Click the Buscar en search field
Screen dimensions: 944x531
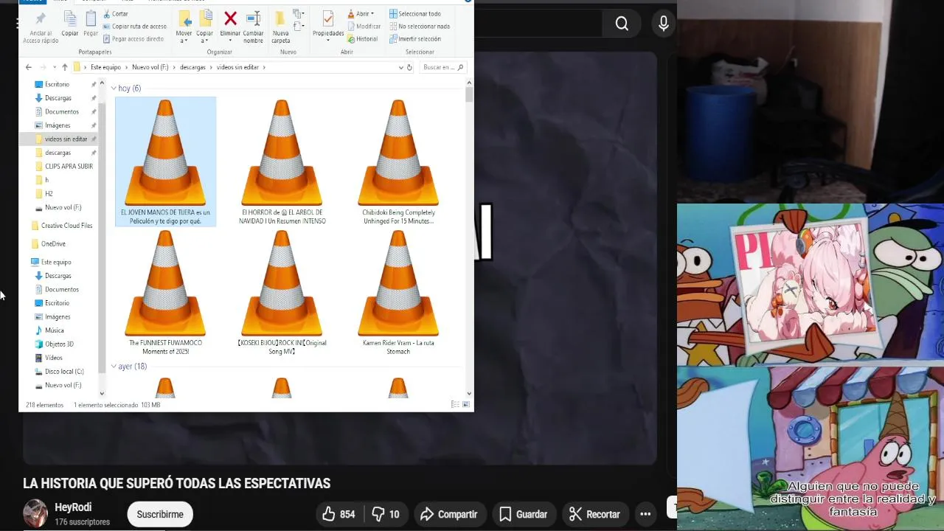click(443, 67)
